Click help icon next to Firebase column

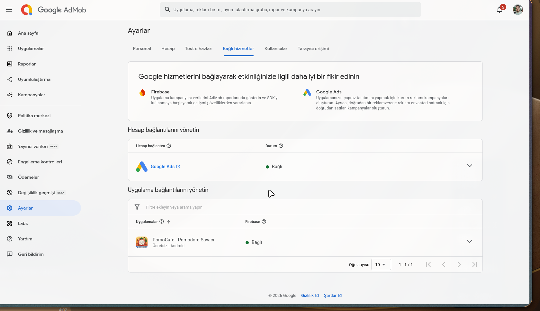pyautogui.click(x=264, y=221)
